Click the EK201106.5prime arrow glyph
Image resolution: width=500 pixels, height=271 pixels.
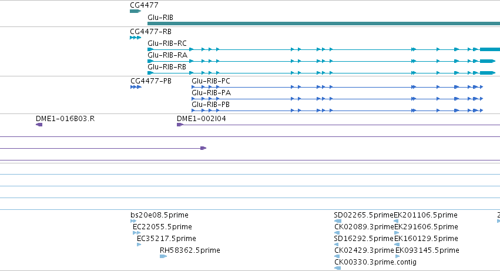pyautogui.click(x=396, y=221)
